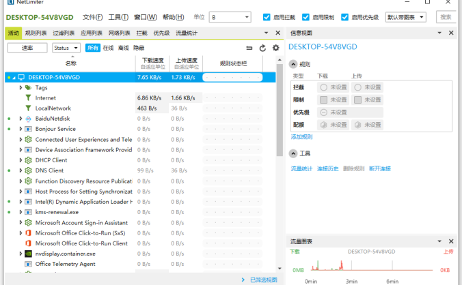Image resolution: width=462 pixels, height=285 pixels.
Task: Open the 工具(T) menu
Action: [x=118, y=17]
